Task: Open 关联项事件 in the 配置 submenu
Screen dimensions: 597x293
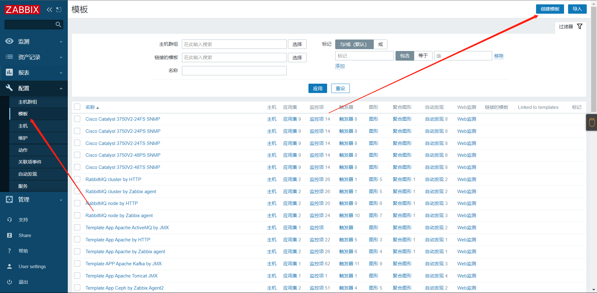Action: 39,162
